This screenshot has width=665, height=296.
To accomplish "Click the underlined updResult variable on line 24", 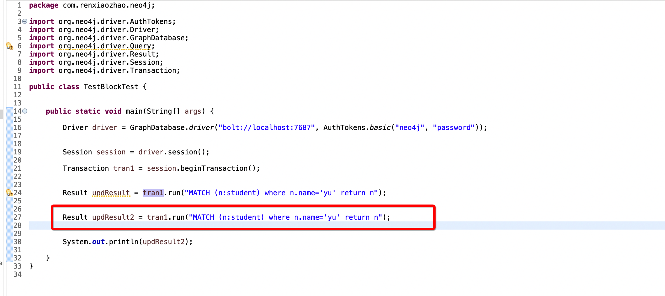I will pos(111,193).
